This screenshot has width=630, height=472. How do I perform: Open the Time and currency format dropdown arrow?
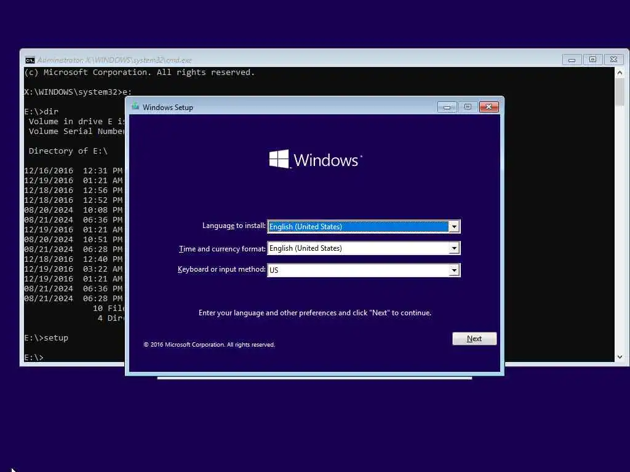tap(454, 248)
